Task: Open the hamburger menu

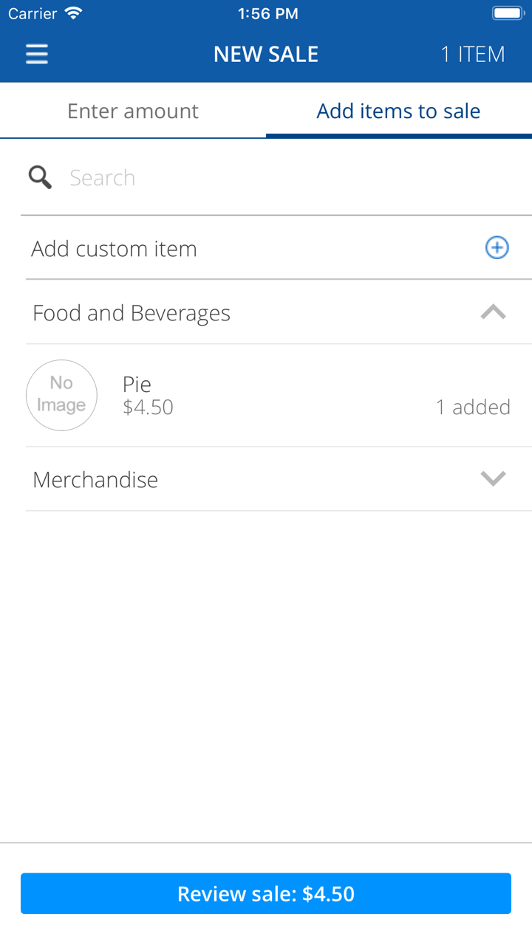Action: (x=36, y=54)
